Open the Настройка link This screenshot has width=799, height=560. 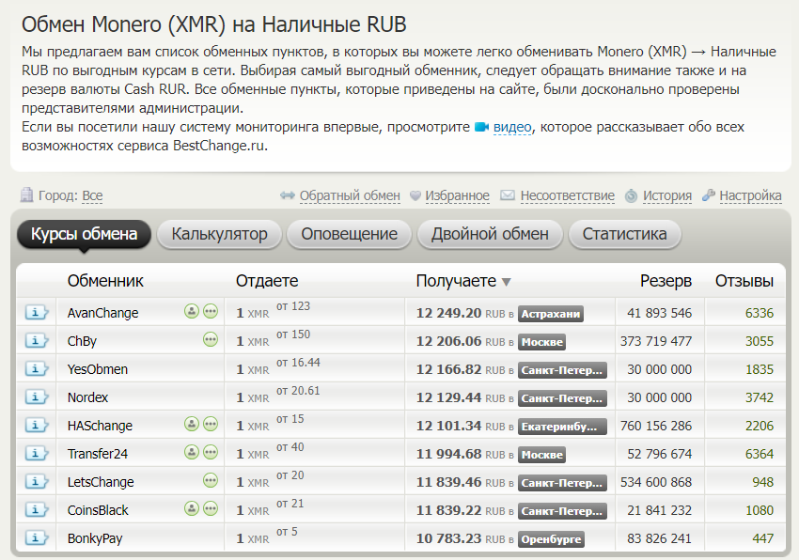click(x=751, y=195)
